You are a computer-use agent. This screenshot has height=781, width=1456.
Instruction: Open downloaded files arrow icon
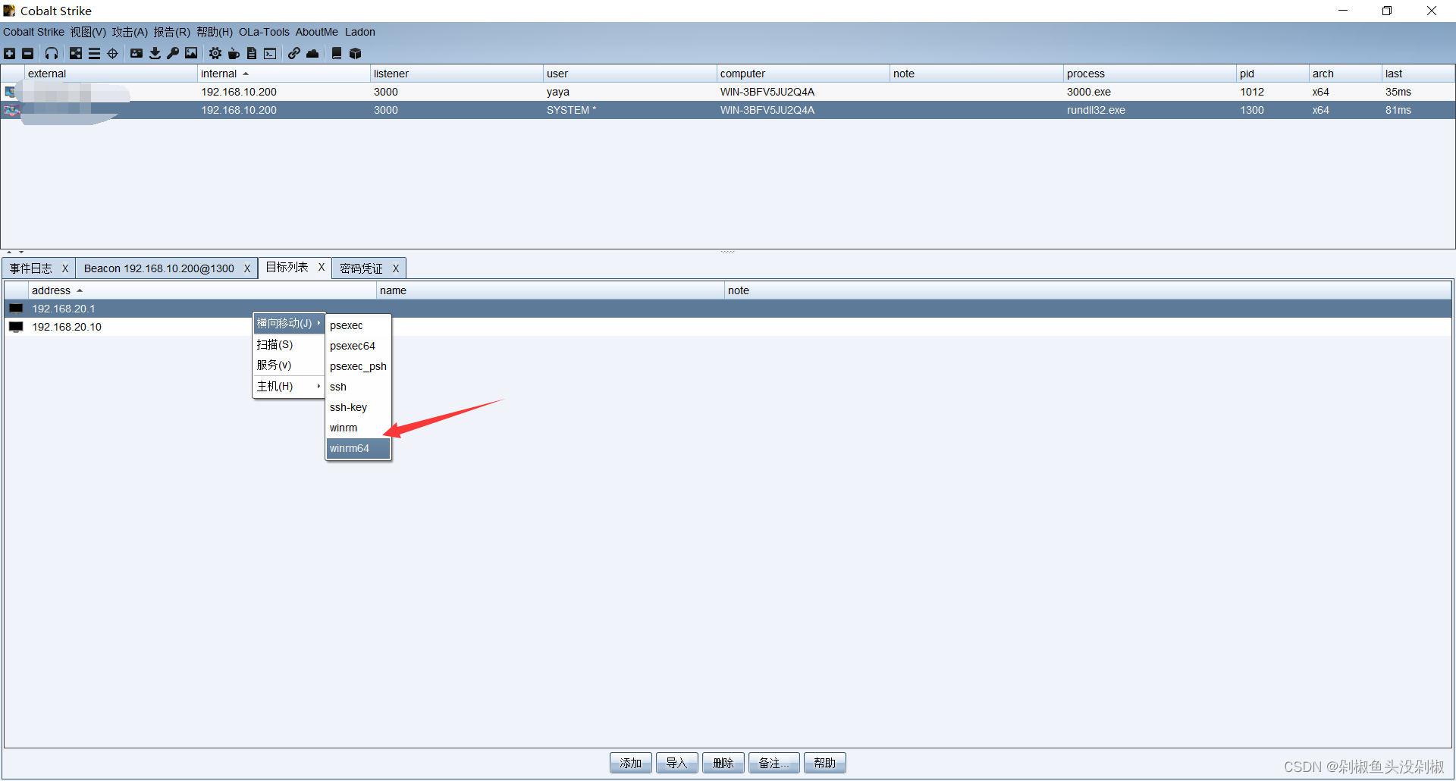[x=155, y=53]
